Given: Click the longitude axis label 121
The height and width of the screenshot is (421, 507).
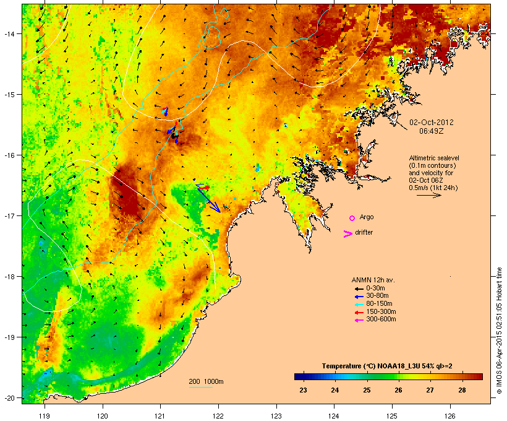Looking at the screenshot, I should click(x=160, y=416).
